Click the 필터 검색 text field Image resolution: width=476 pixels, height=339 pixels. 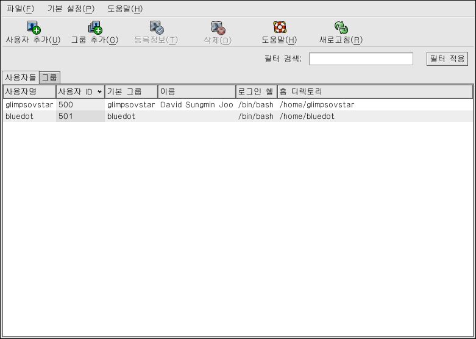click(x=361, y=59)
